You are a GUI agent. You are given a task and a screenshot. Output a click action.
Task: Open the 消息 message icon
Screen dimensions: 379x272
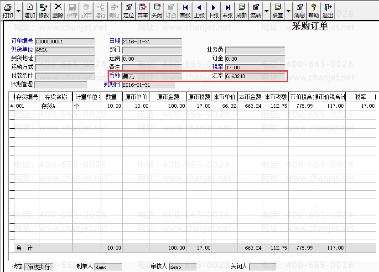click(300, 10)
